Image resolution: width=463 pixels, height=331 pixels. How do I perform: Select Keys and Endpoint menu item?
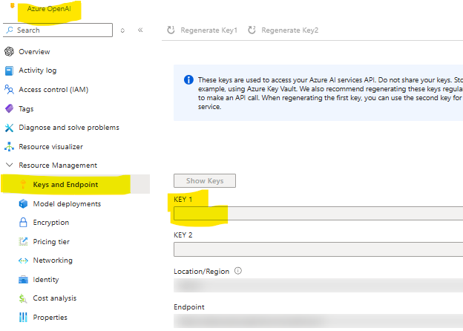point(75,185)
